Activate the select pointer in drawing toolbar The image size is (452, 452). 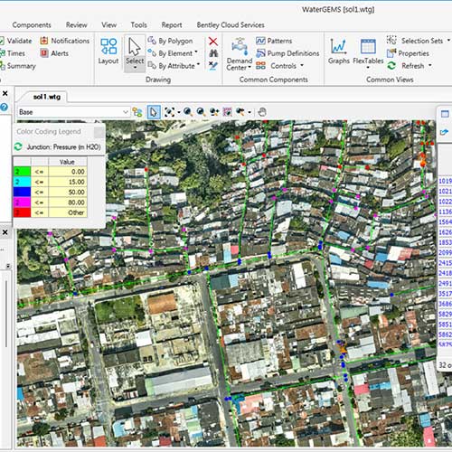pos(154,112)
